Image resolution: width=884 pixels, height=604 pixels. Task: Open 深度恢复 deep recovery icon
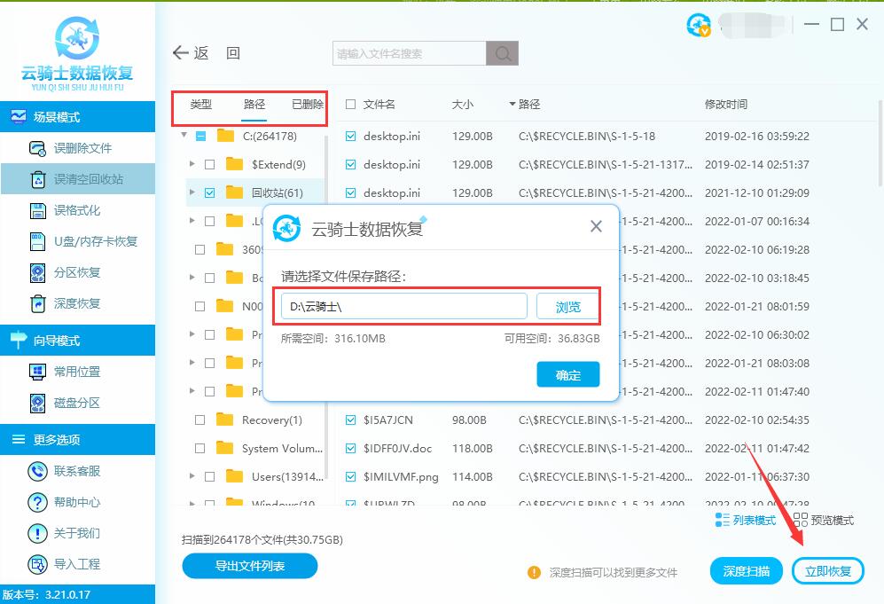tap(38, 303)
